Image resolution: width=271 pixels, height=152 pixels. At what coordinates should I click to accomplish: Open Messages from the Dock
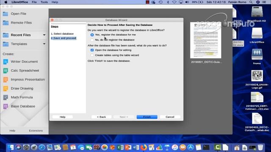pos(81,147)
